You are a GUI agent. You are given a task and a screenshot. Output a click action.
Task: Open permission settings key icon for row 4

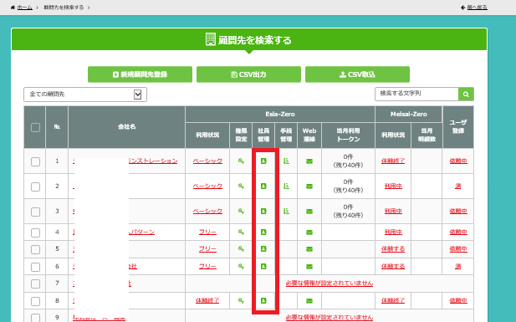pos(241,233)
